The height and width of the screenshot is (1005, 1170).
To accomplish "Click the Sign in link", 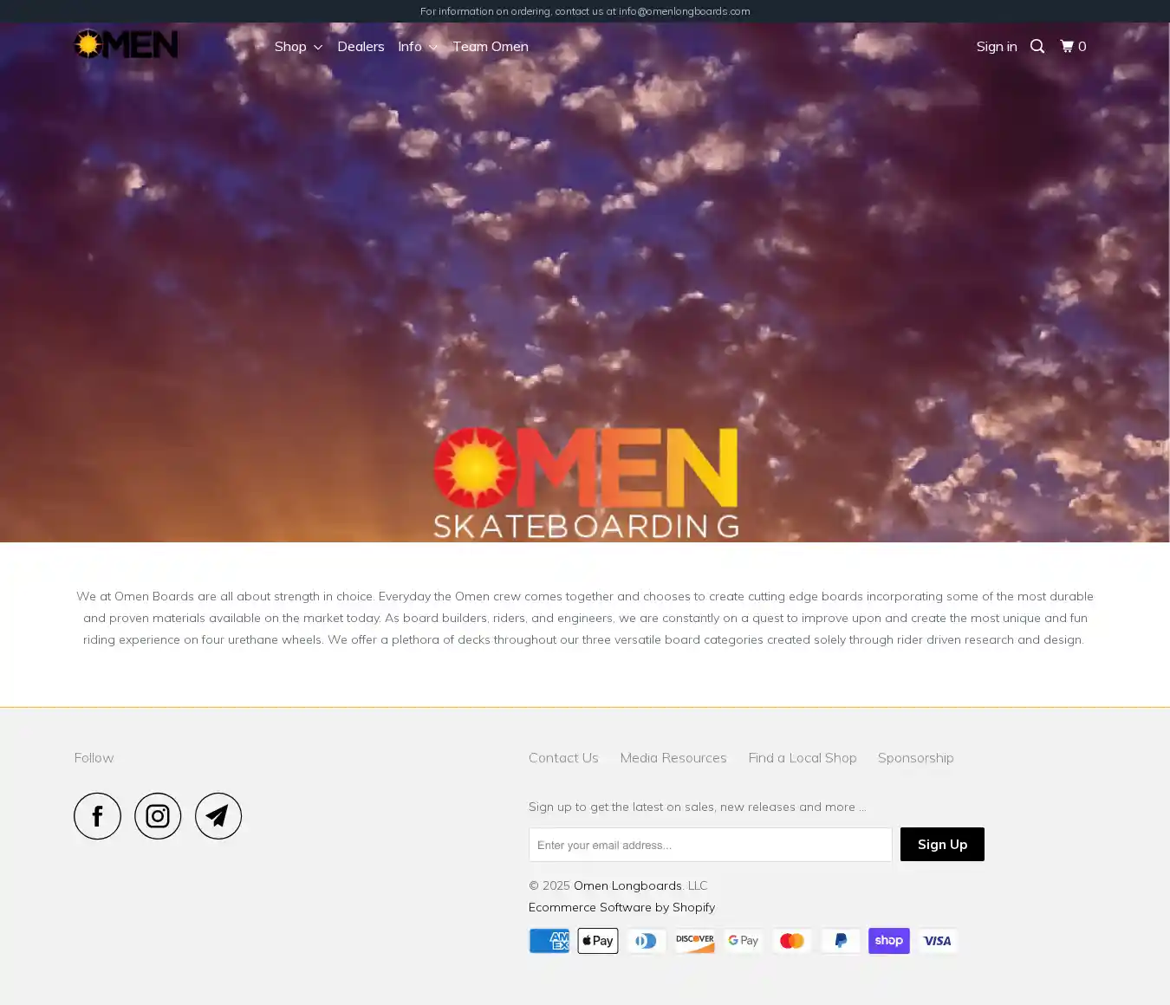I will tap(996, 47).
